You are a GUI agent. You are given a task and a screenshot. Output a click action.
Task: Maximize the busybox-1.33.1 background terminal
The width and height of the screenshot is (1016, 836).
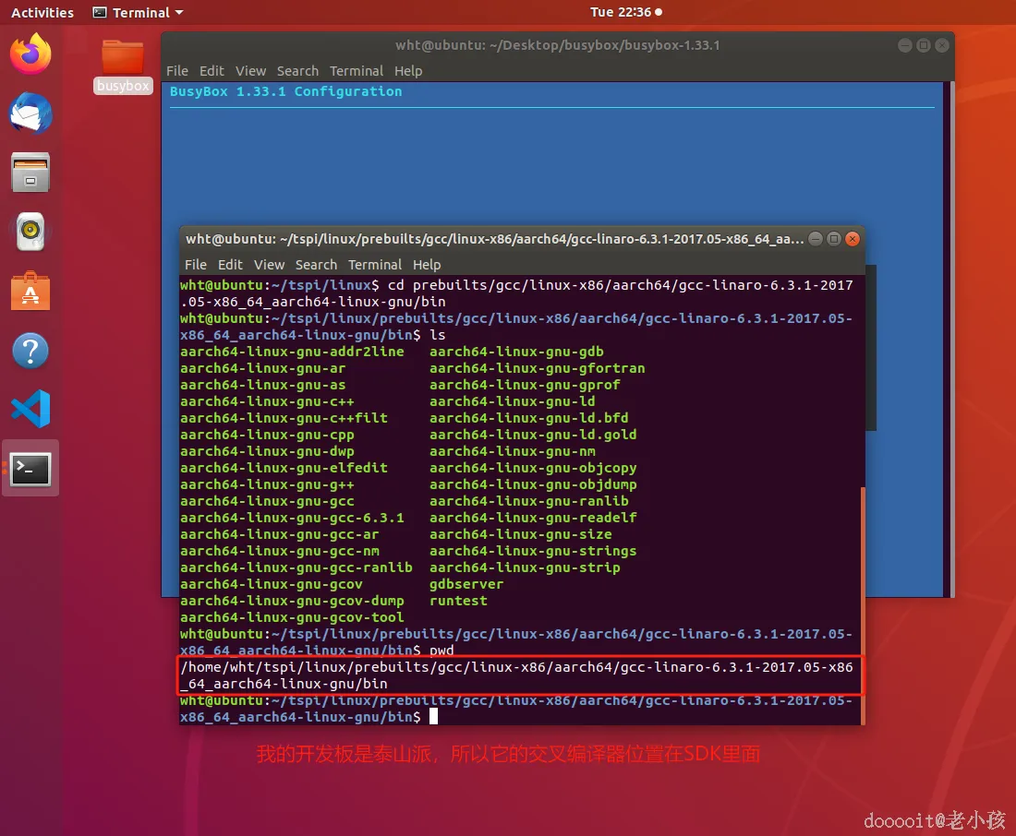[x=924, y=45]
